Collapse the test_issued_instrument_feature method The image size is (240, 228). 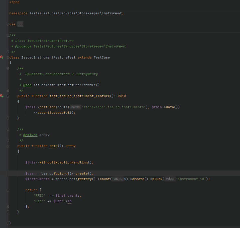point(8,96)
